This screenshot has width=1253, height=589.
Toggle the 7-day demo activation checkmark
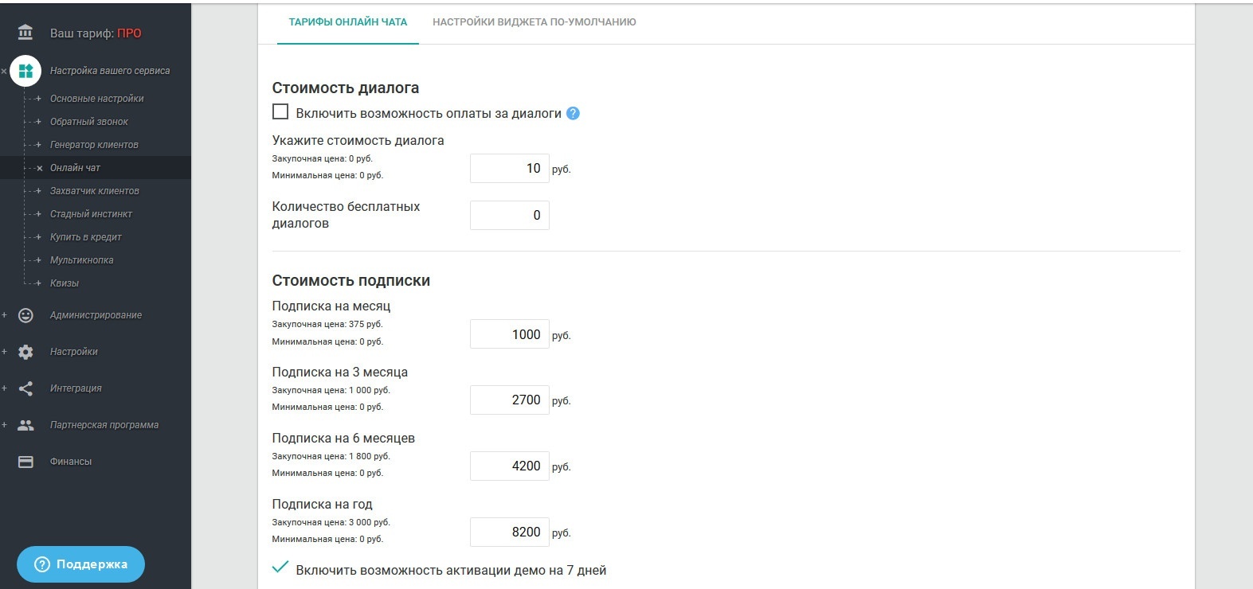click(280, 568)
